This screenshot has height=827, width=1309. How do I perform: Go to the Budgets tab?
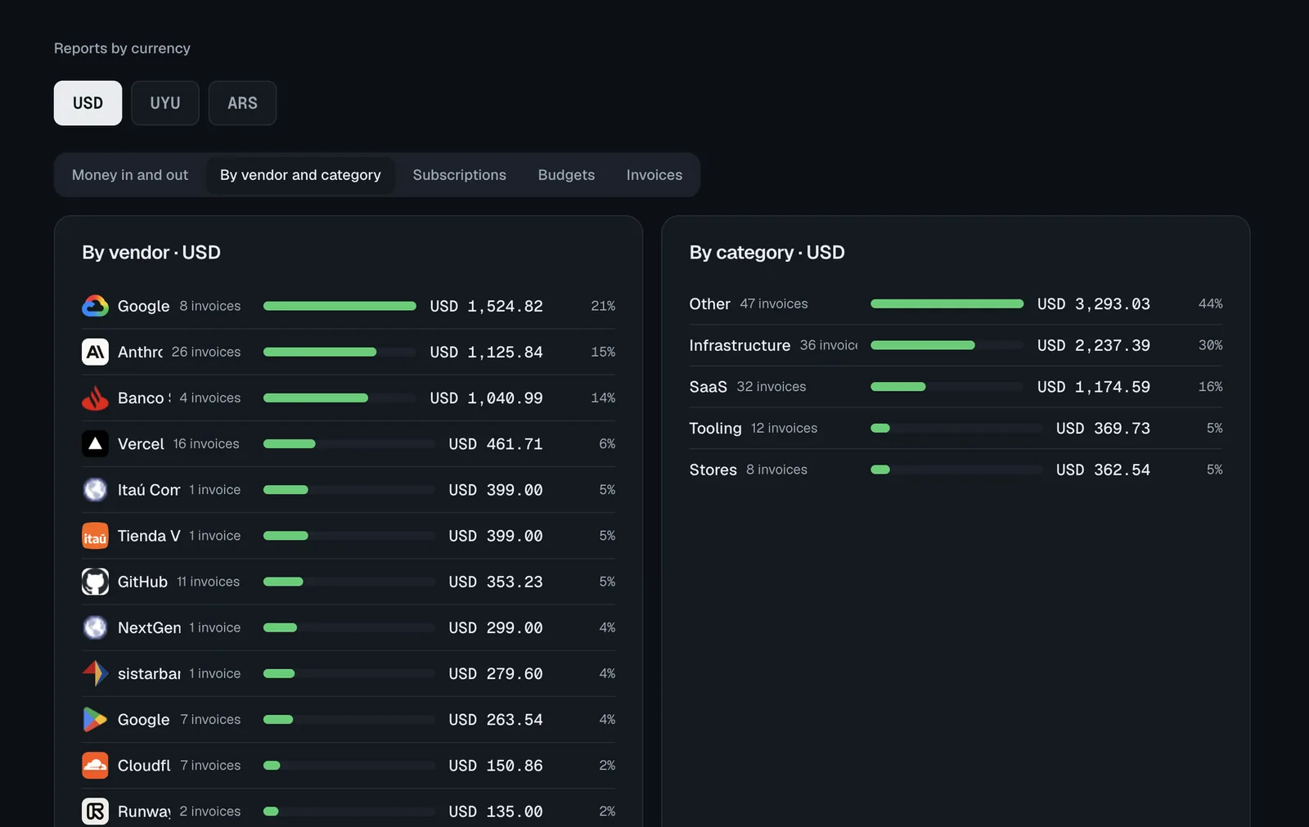point(566,175)
